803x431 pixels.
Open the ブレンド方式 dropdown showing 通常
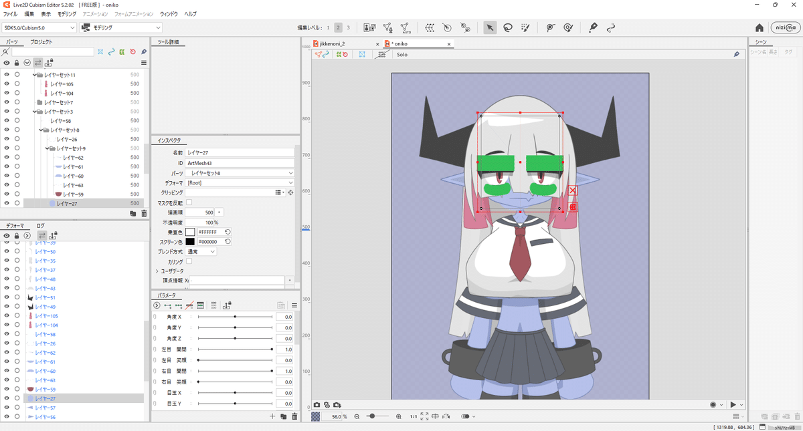(200, 251)
